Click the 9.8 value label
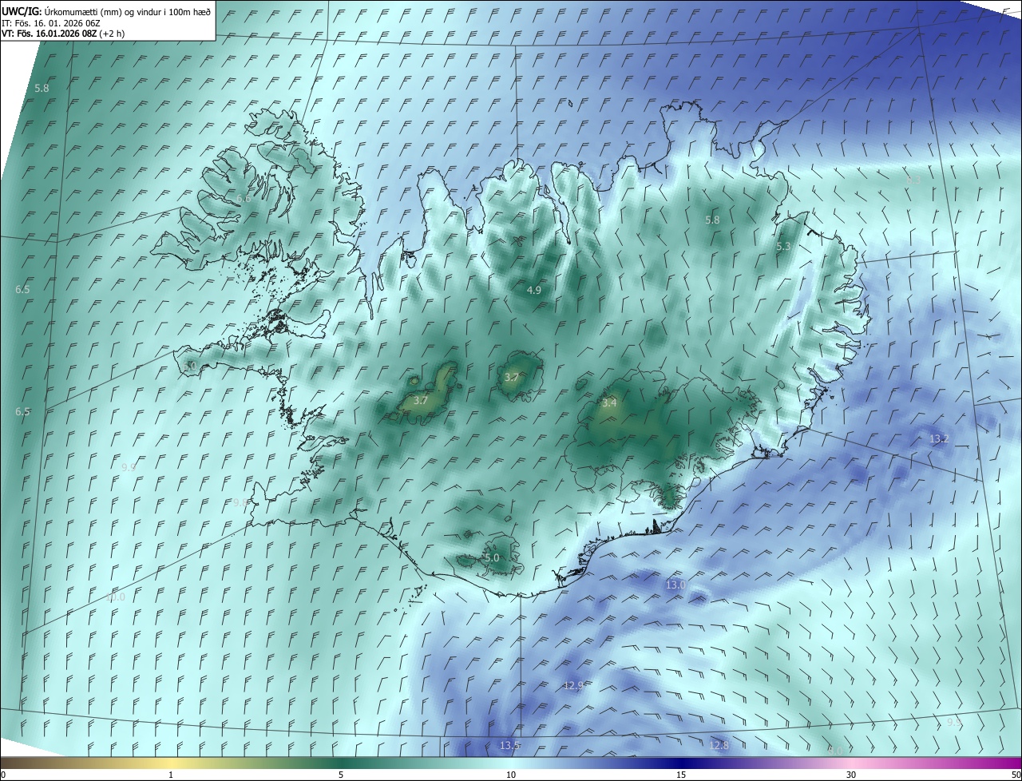The height and width of the screenshot is (781, 1022). [240, 502]
